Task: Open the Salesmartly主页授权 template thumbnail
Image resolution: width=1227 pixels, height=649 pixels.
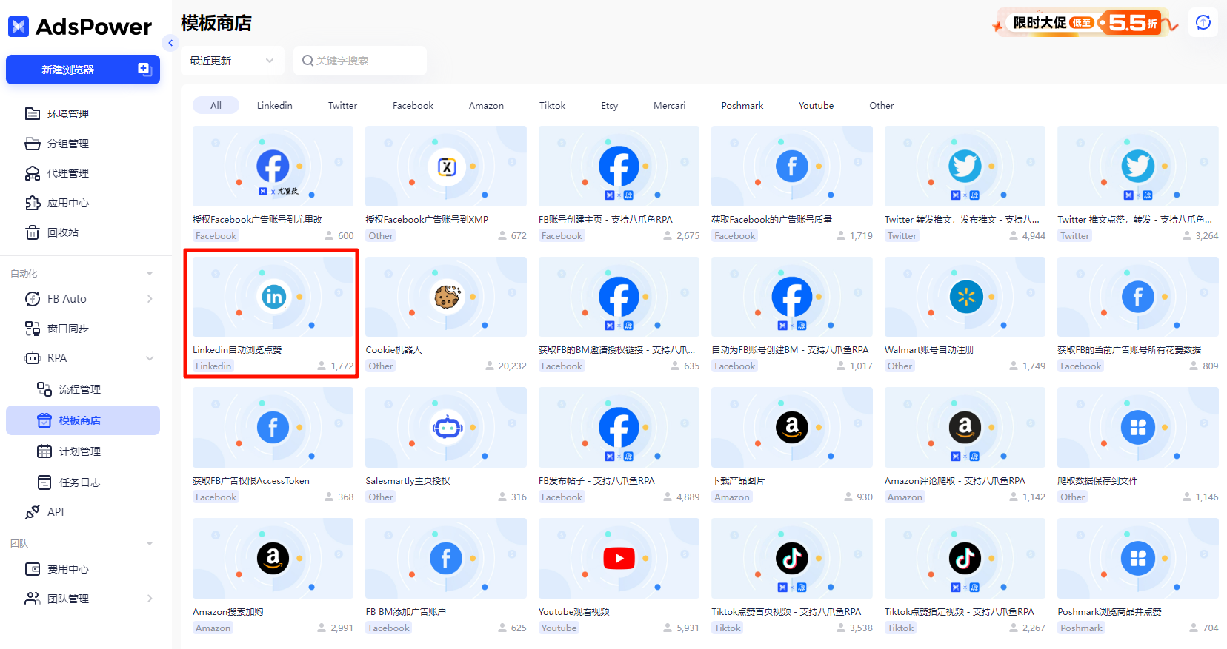Action: pyautogui.click(x=446, y=427)
